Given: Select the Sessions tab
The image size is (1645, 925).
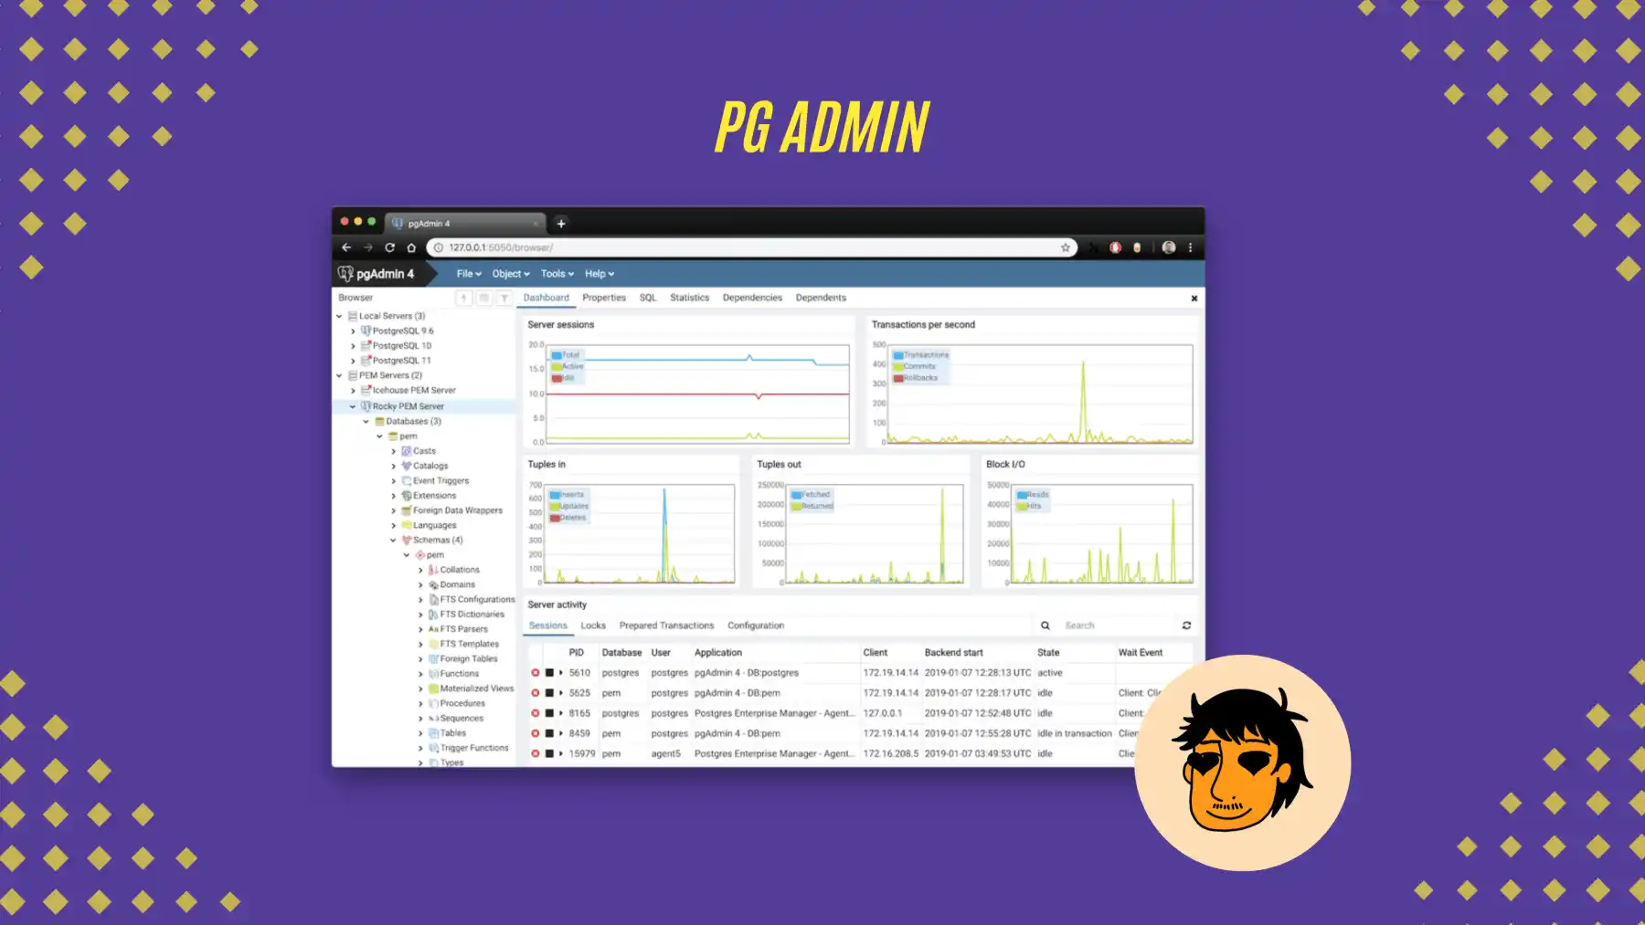Looking at the screenshot, I should coord(548,625).
